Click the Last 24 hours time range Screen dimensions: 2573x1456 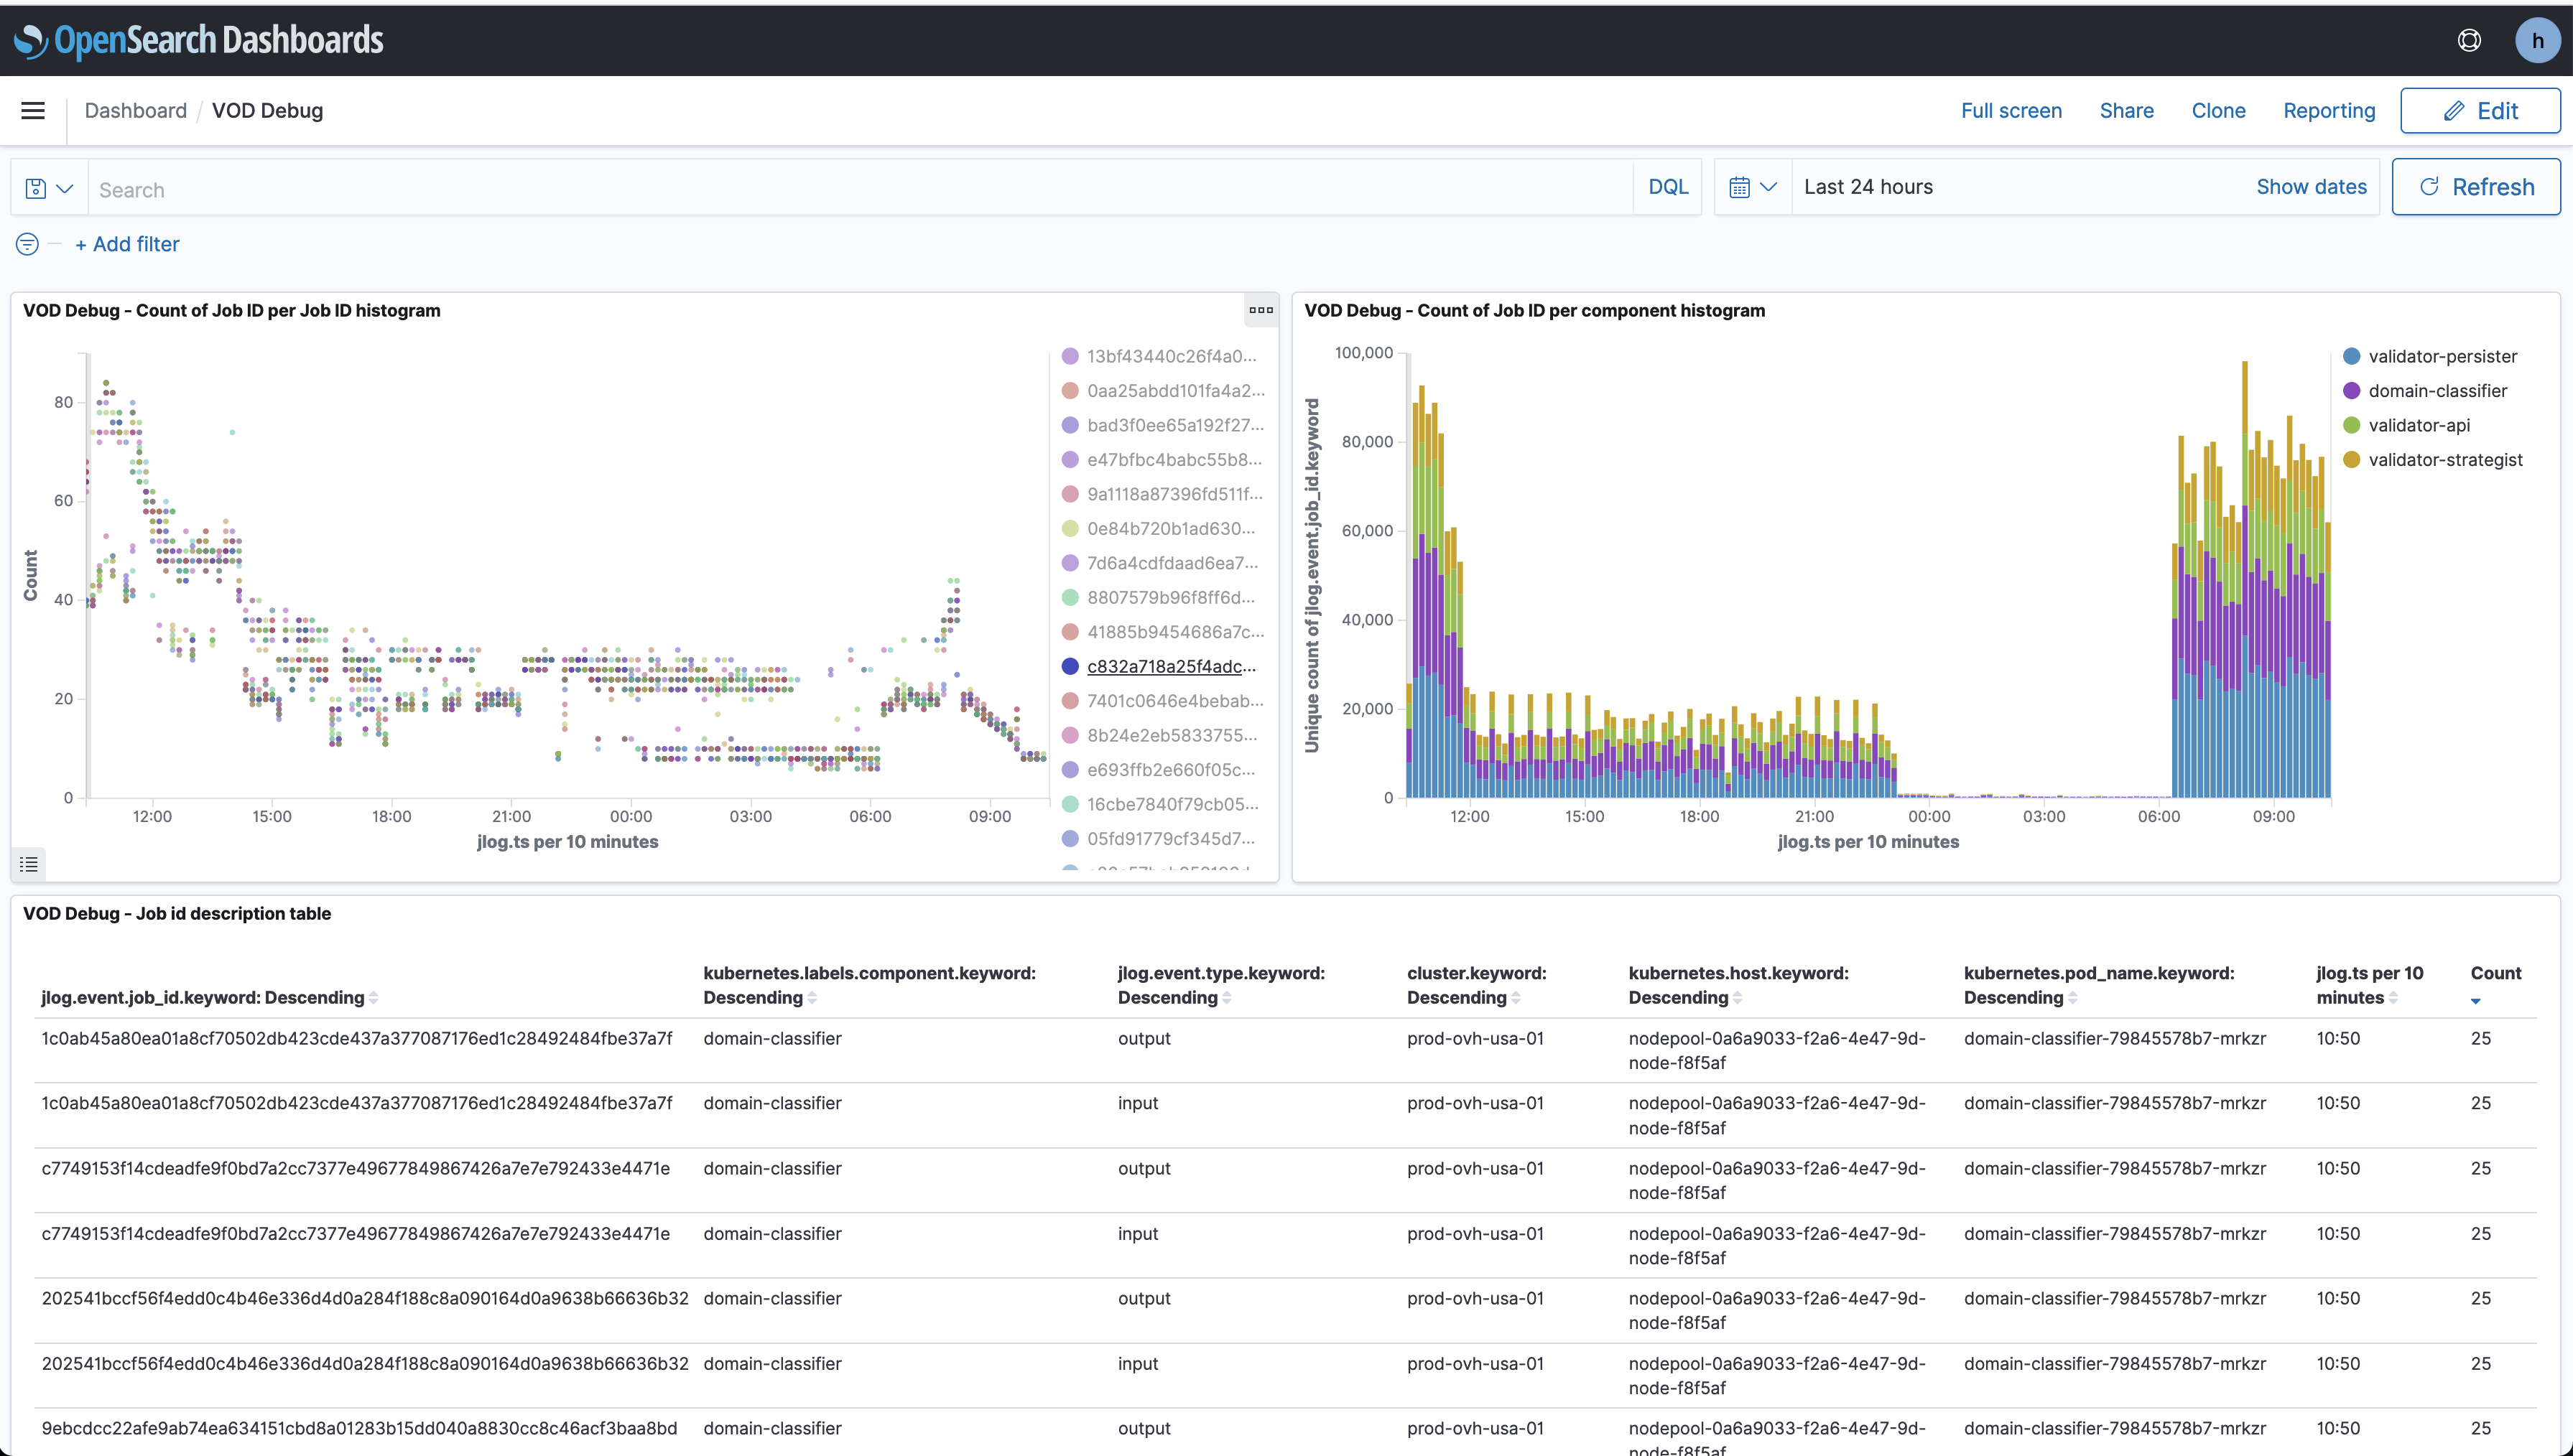coord(1868,187)
